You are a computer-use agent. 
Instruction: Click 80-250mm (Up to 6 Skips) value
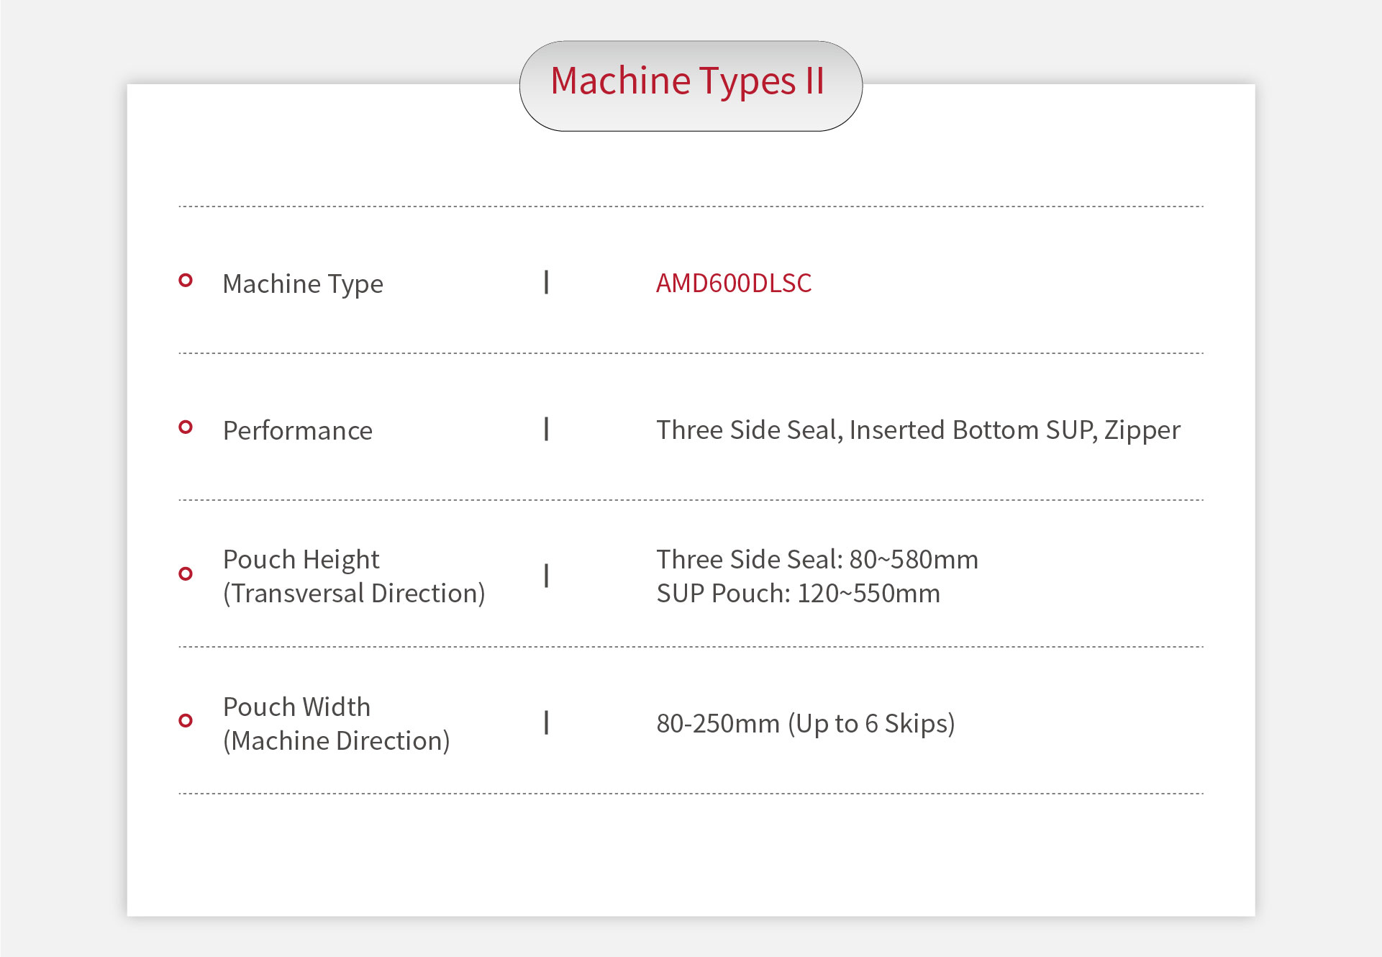click(x=805, y=723)
